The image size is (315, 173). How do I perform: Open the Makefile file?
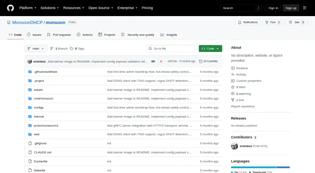[40, 170]
